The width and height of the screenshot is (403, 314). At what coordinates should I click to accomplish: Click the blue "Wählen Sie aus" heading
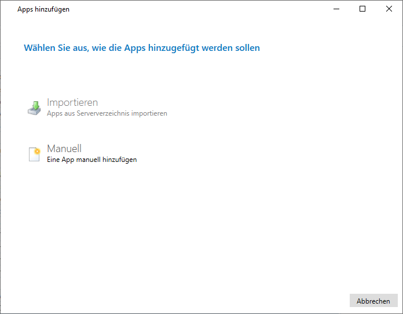pyautogui.click(x=141, y=48)
